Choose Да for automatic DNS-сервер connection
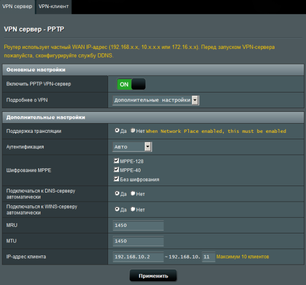This screenshot has height=285, width=306. pyautogui.click(x=117, y=193)
